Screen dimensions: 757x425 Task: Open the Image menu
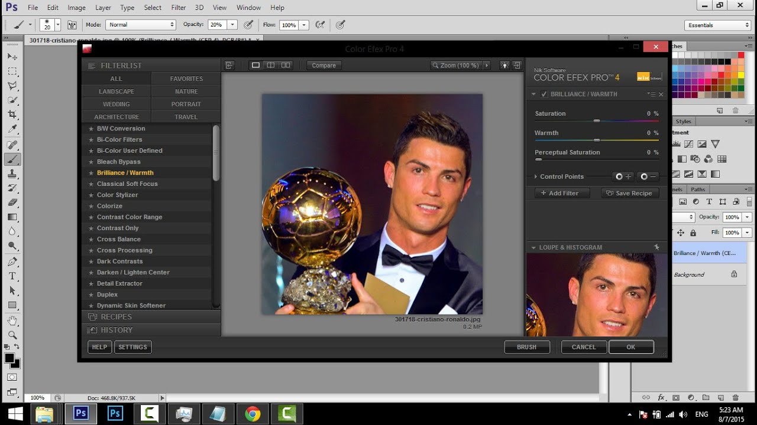pyautogui.click(x=76, y=8)
